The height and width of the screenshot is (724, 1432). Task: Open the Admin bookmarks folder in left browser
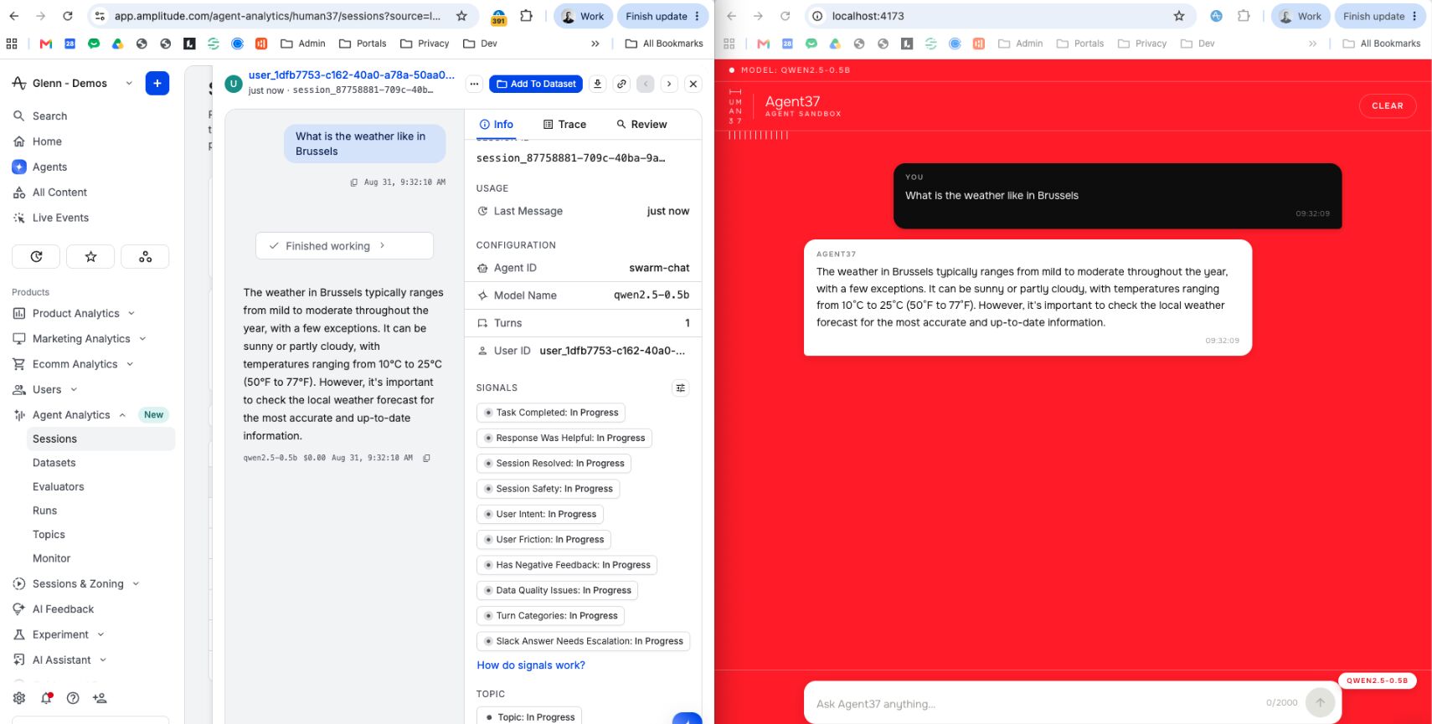(303, 44)
